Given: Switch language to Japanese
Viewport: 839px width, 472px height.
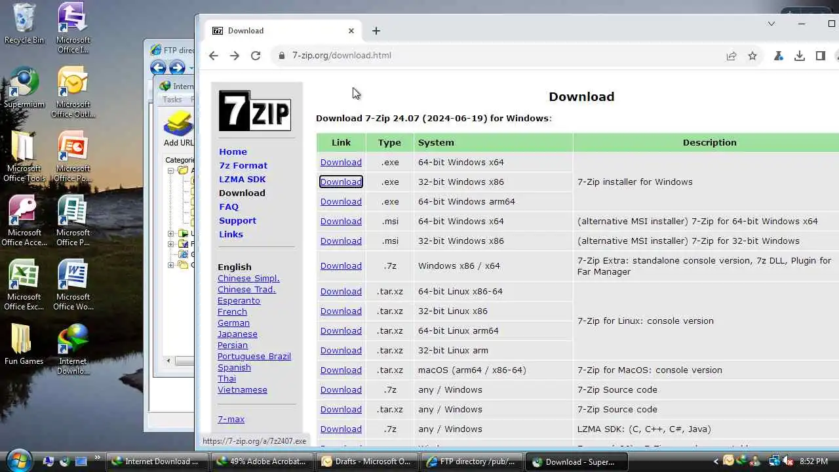Looking at the screenshot, I should pos(237,334).
